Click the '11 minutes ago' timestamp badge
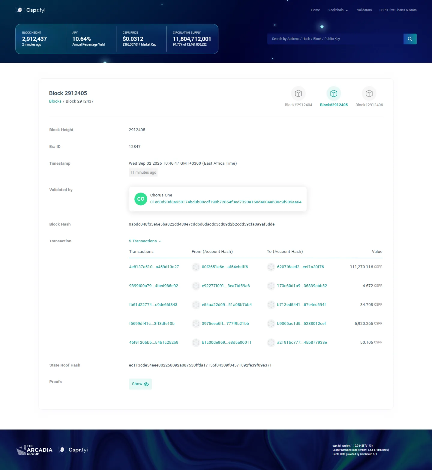Screen dimensions: 432x470 (x=143, y=172)
